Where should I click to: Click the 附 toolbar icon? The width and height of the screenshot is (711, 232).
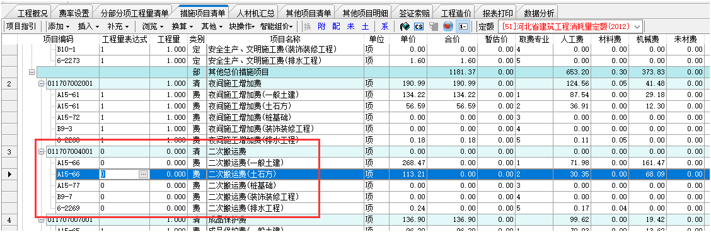321,26
